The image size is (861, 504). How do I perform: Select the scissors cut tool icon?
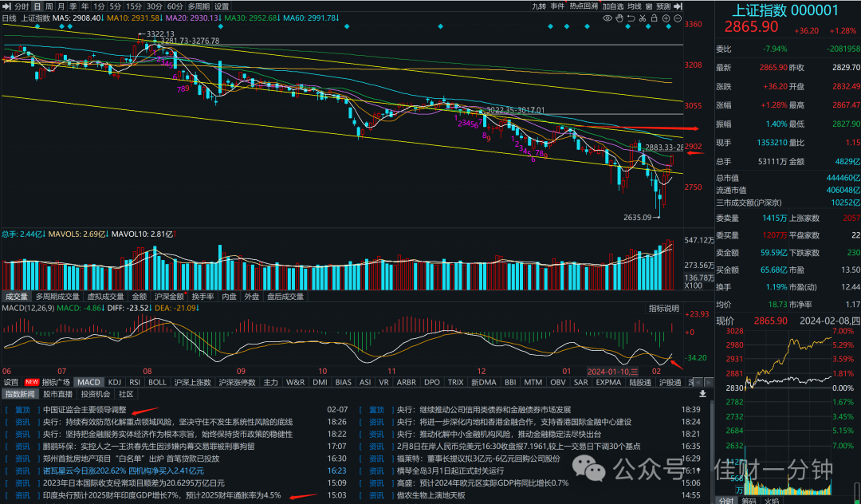tap(643, 18)
